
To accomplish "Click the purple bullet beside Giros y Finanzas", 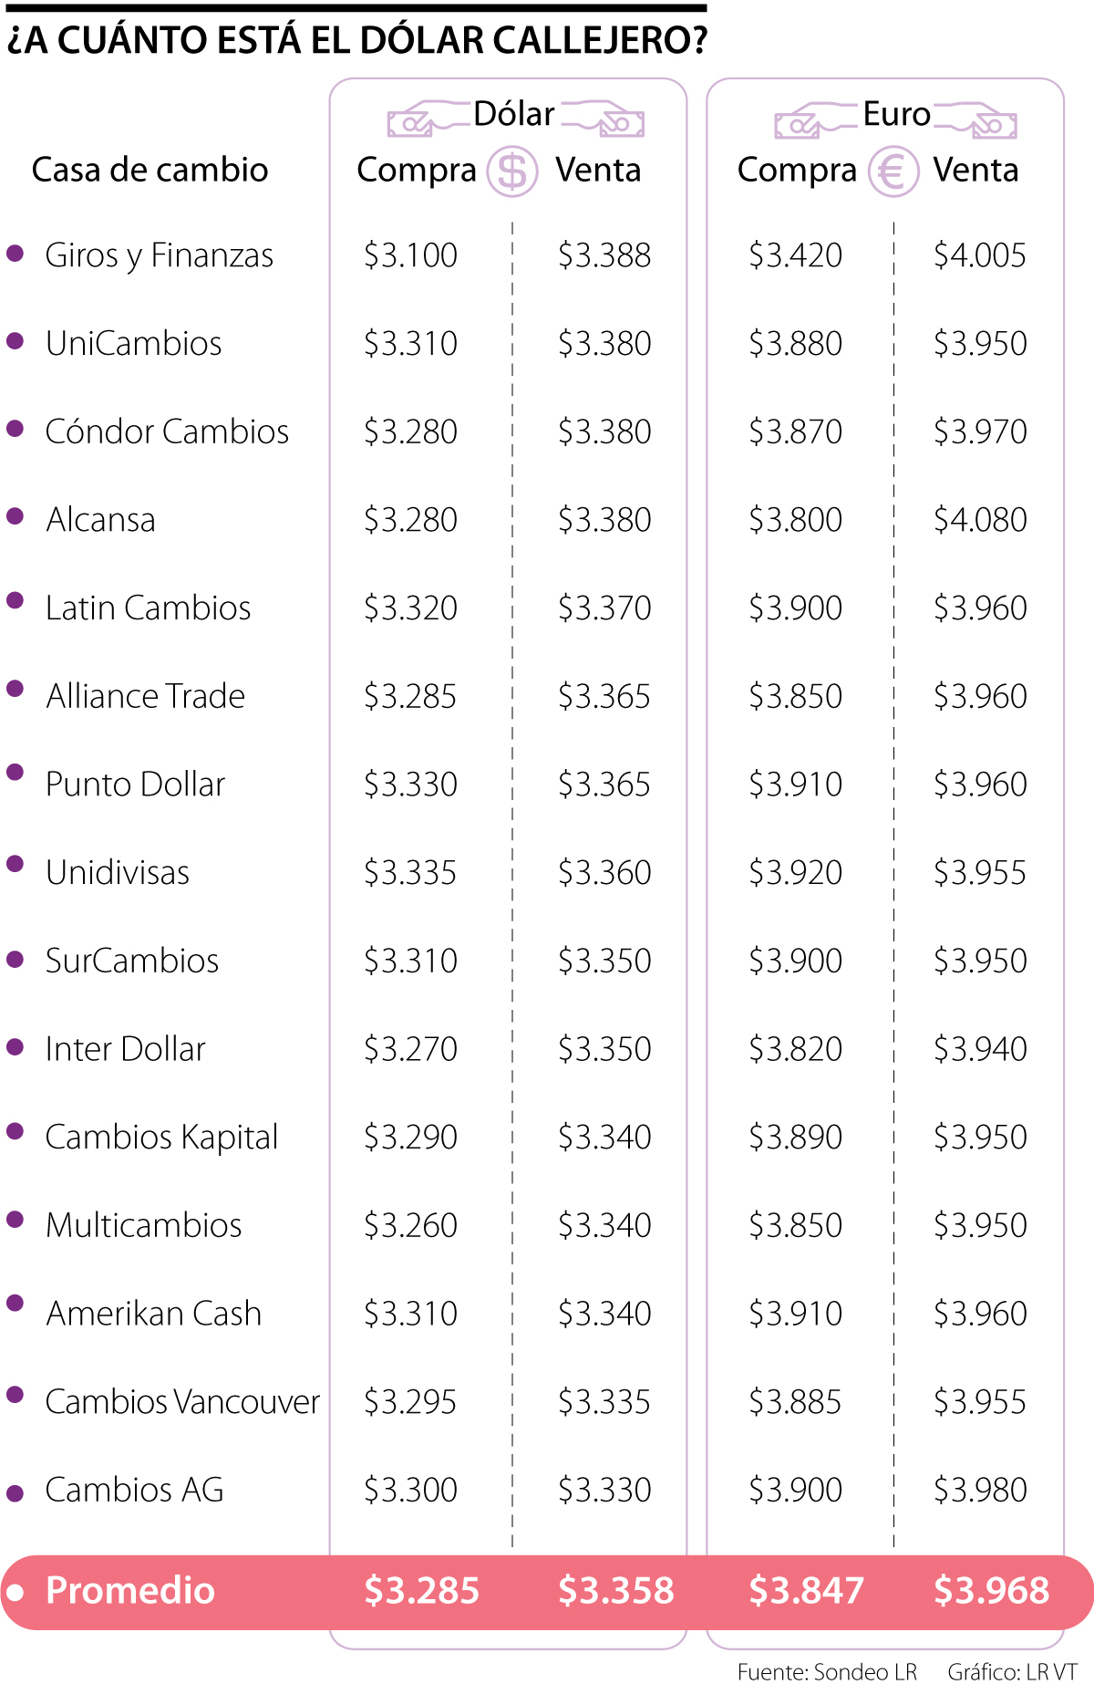I will point(15,254).
